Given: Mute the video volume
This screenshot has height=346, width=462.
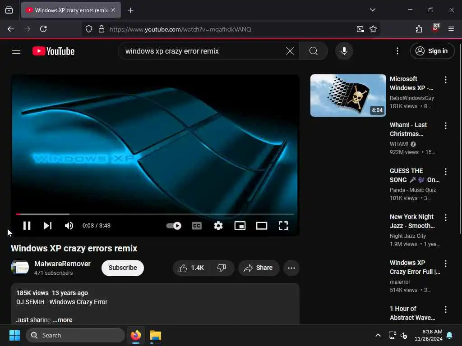Looking at the screenshot, I should click(69, 226).
